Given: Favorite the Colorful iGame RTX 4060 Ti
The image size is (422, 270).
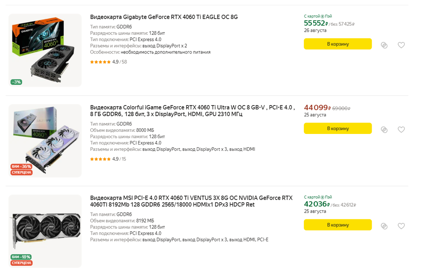Looking at the screenshot, I should (401, 129).
